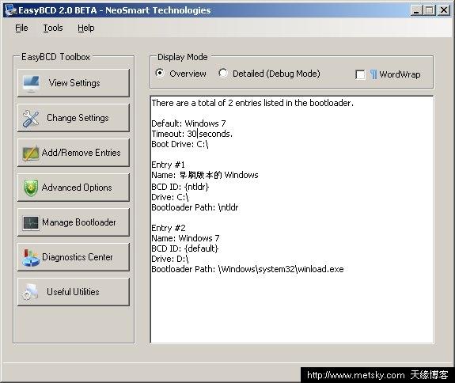Click the Entry #2 winload.exe path line
Viewport: 455px width, 383px height.
[248, 269]
